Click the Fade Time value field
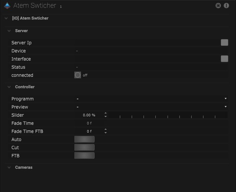The image size is (236, 192). (x=89, y=123)
